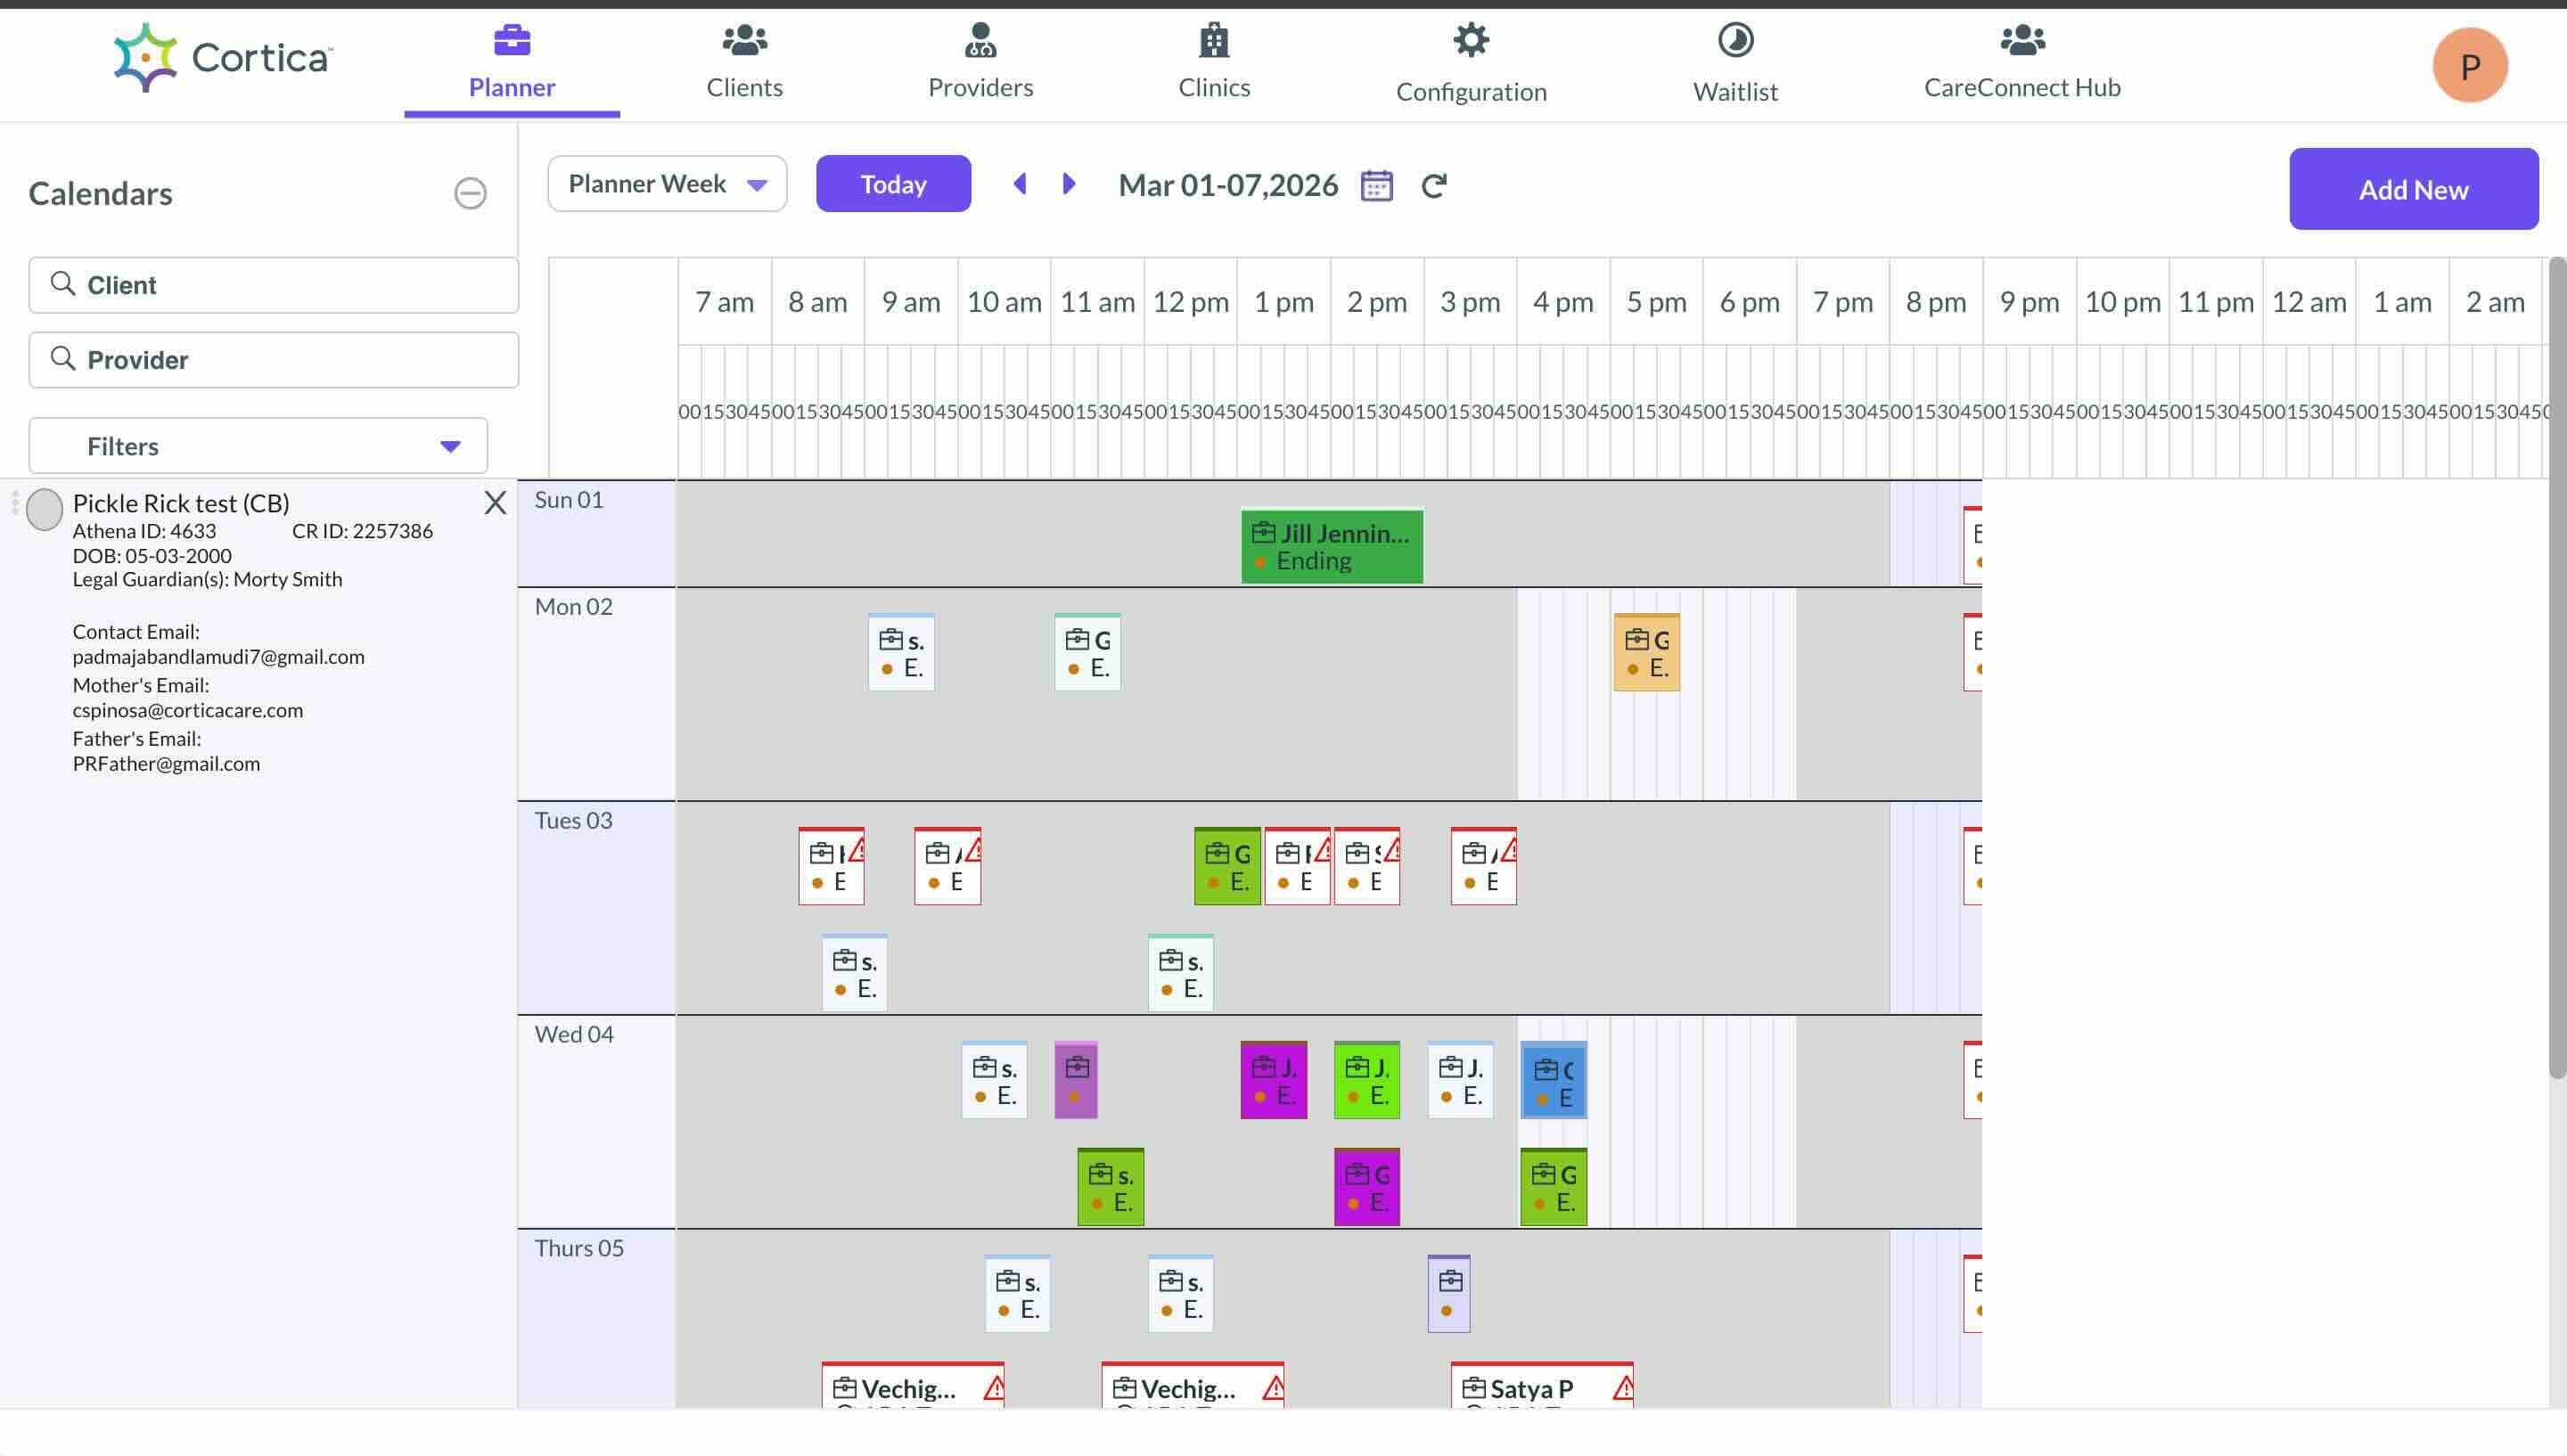
Task: Switch to the Waitlist tab
Action: coord(1735,63)
